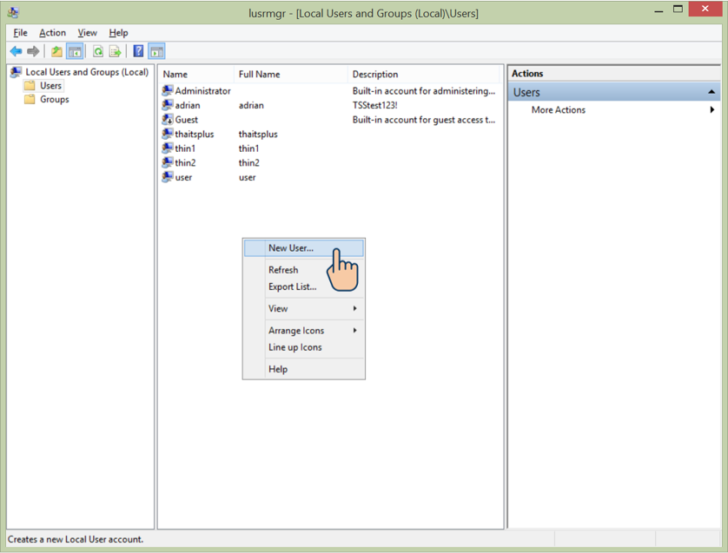Open the View menu in menu bar
This screenshot has width=728, height=553.
[x=87, y=32]
